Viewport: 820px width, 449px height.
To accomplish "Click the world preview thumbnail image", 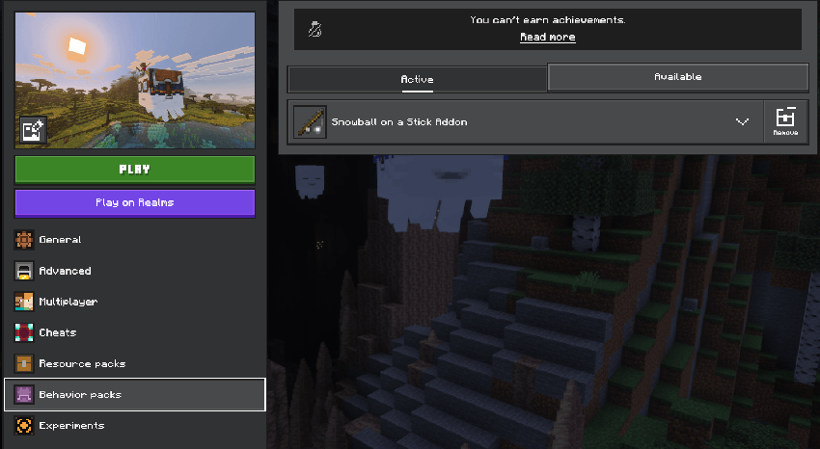I will tap(135, 80).
